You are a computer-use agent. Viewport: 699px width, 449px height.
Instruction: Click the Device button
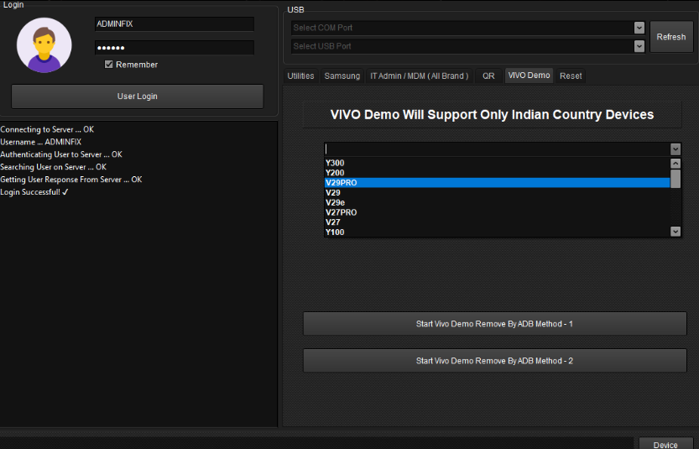click(665, 445)
